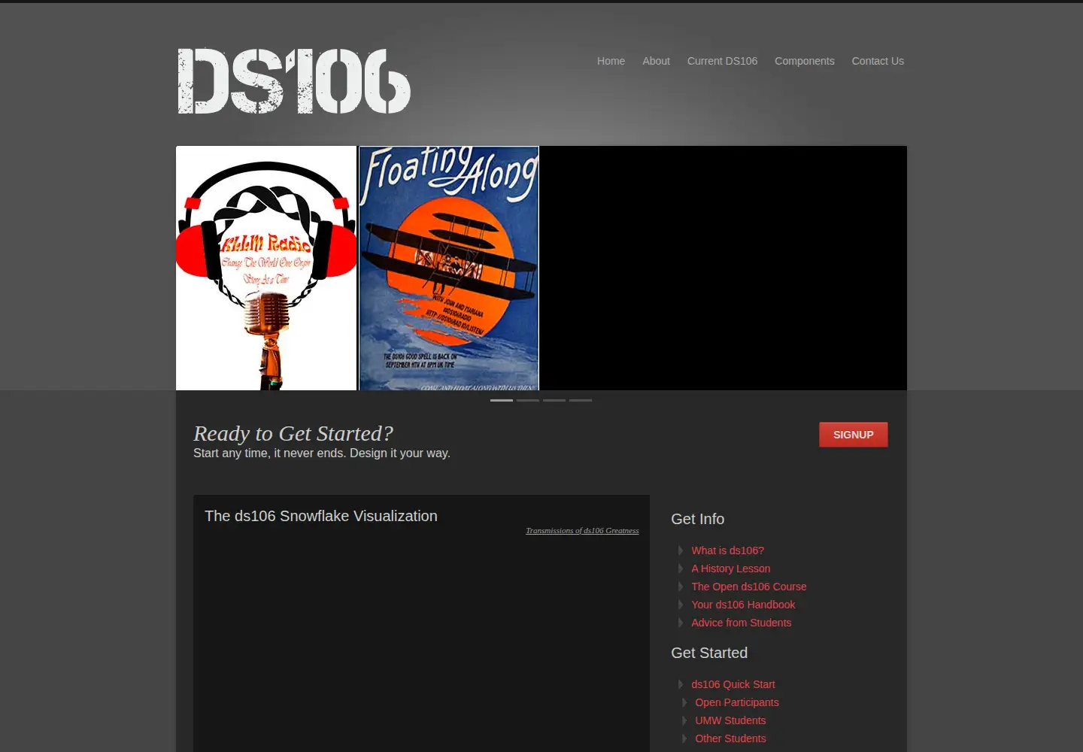The height and width of the screenshot is (752, 1083).
Task: Click arrow bullet beside UMW Students
Action: click(684, 720)
